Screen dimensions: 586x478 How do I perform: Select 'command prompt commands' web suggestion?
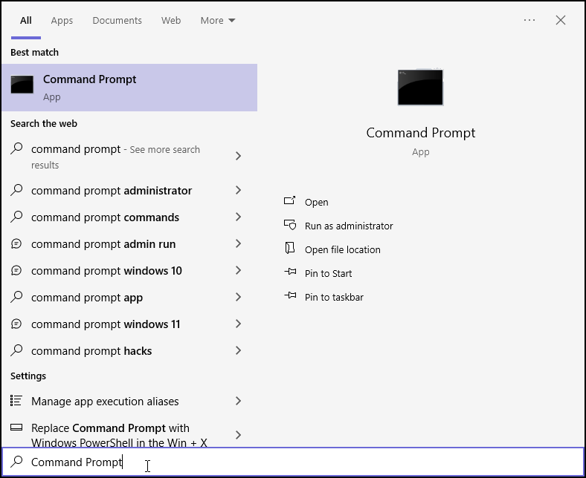coord(105,217)
